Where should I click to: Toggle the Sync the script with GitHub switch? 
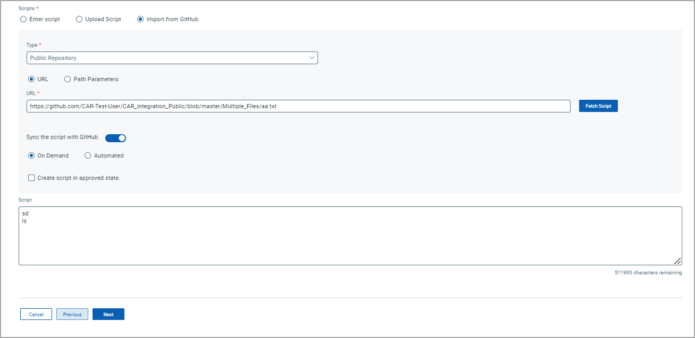(115, 138)
